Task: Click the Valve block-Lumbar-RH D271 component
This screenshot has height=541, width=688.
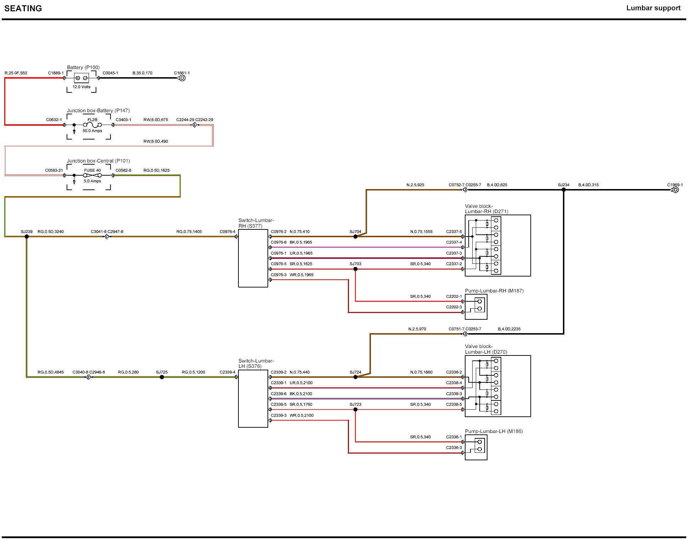Action: [498, 245]
